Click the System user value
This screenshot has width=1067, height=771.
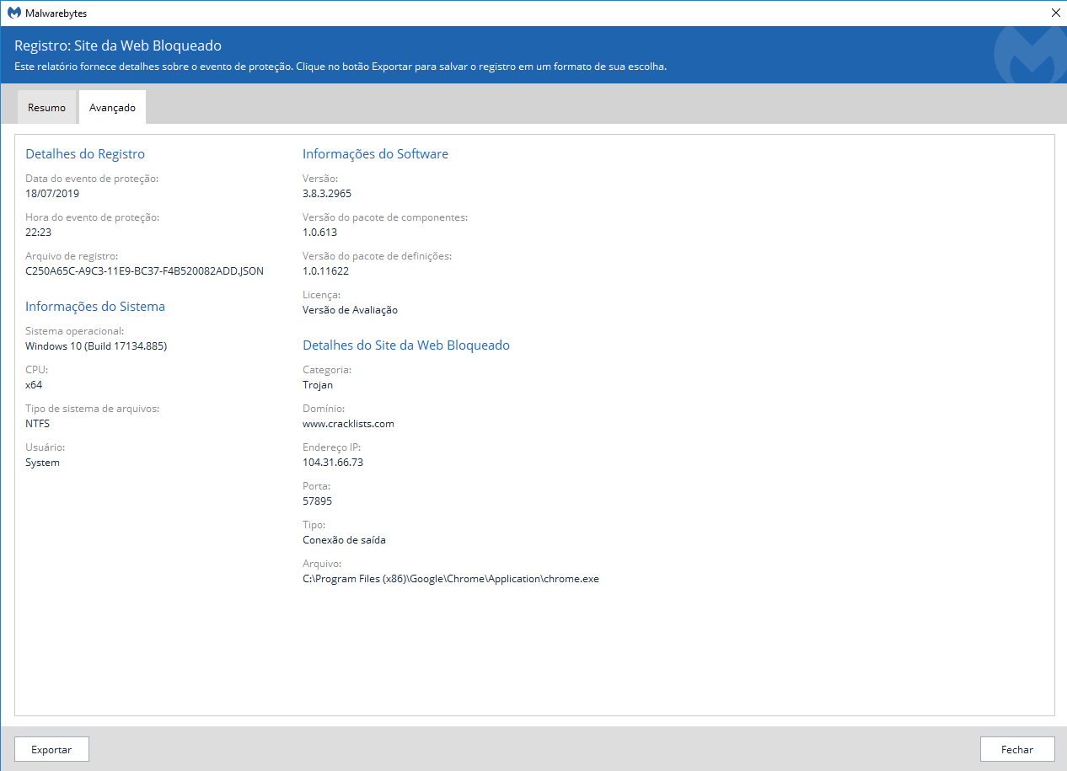(42, 462)
